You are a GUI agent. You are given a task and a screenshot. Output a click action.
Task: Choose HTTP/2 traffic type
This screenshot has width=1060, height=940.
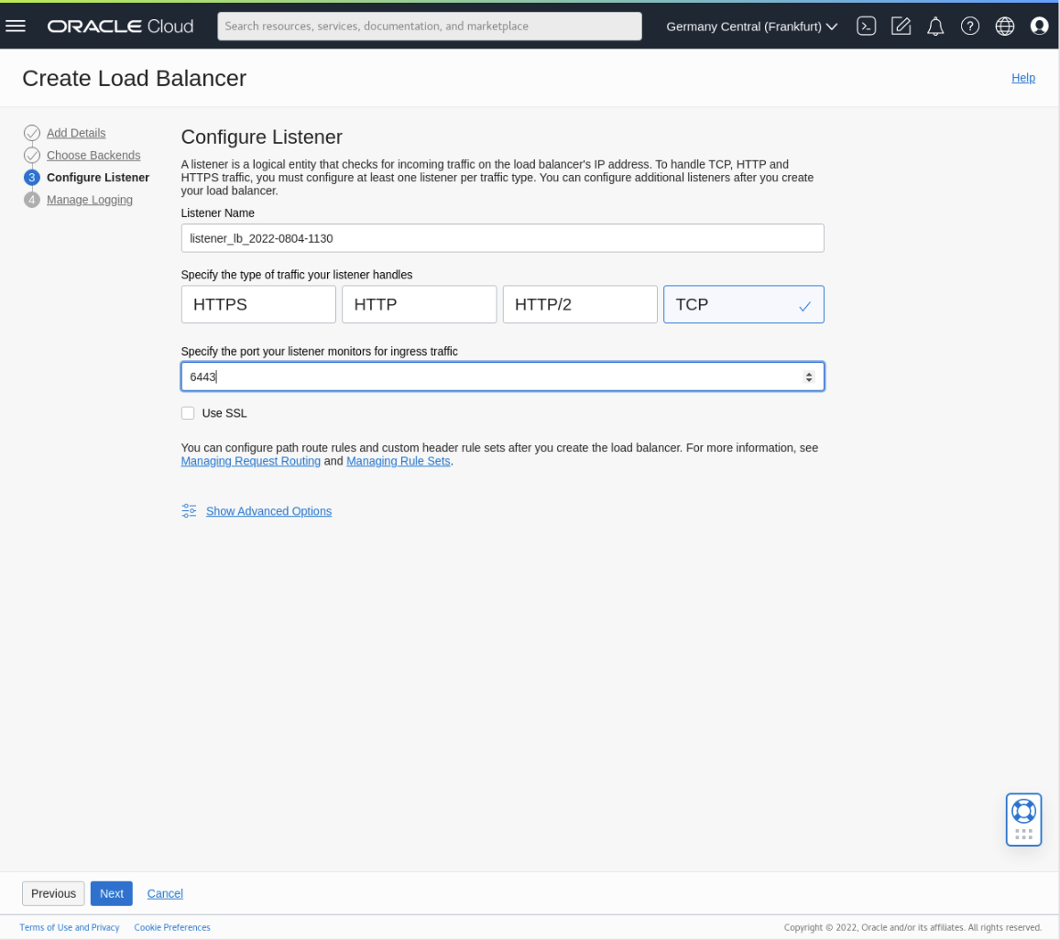point(579,303)
